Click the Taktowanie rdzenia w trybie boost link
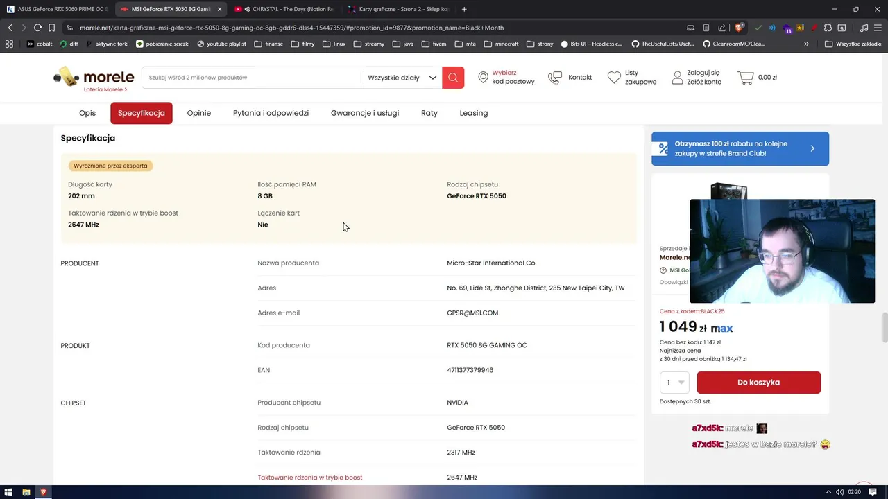The image size is (888, 499). pyautogui.click(x=310, y=478)
